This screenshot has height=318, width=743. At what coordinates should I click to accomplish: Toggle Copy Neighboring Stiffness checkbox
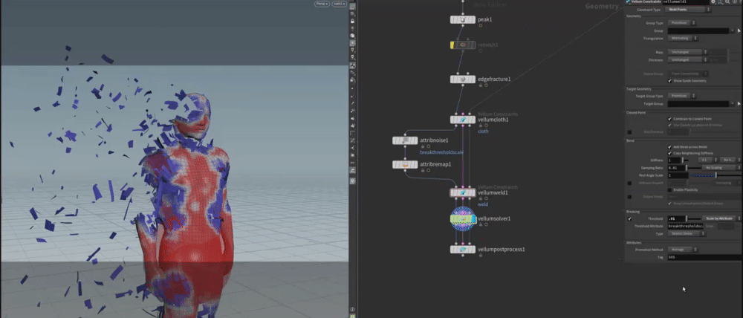tap(669, 154)
